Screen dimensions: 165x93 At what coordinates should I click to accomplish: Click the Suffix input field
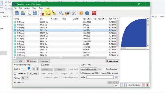(x=100, y=77)
